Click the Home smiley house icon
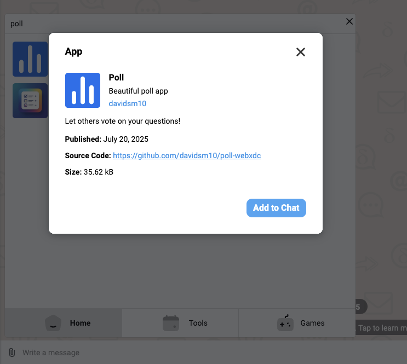 (x=53, y=323)
